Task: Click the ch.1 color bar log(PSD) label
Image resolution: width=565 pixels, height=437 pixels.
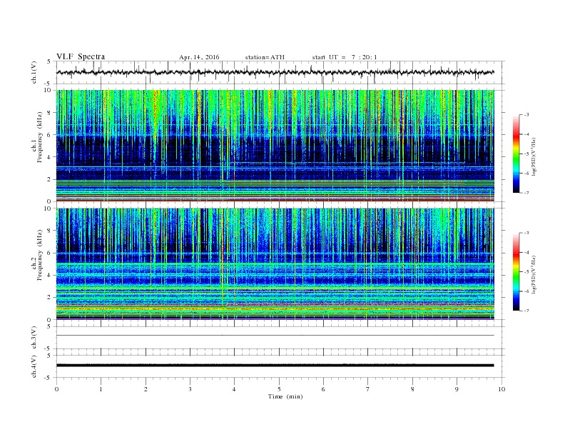Action: 534,156
